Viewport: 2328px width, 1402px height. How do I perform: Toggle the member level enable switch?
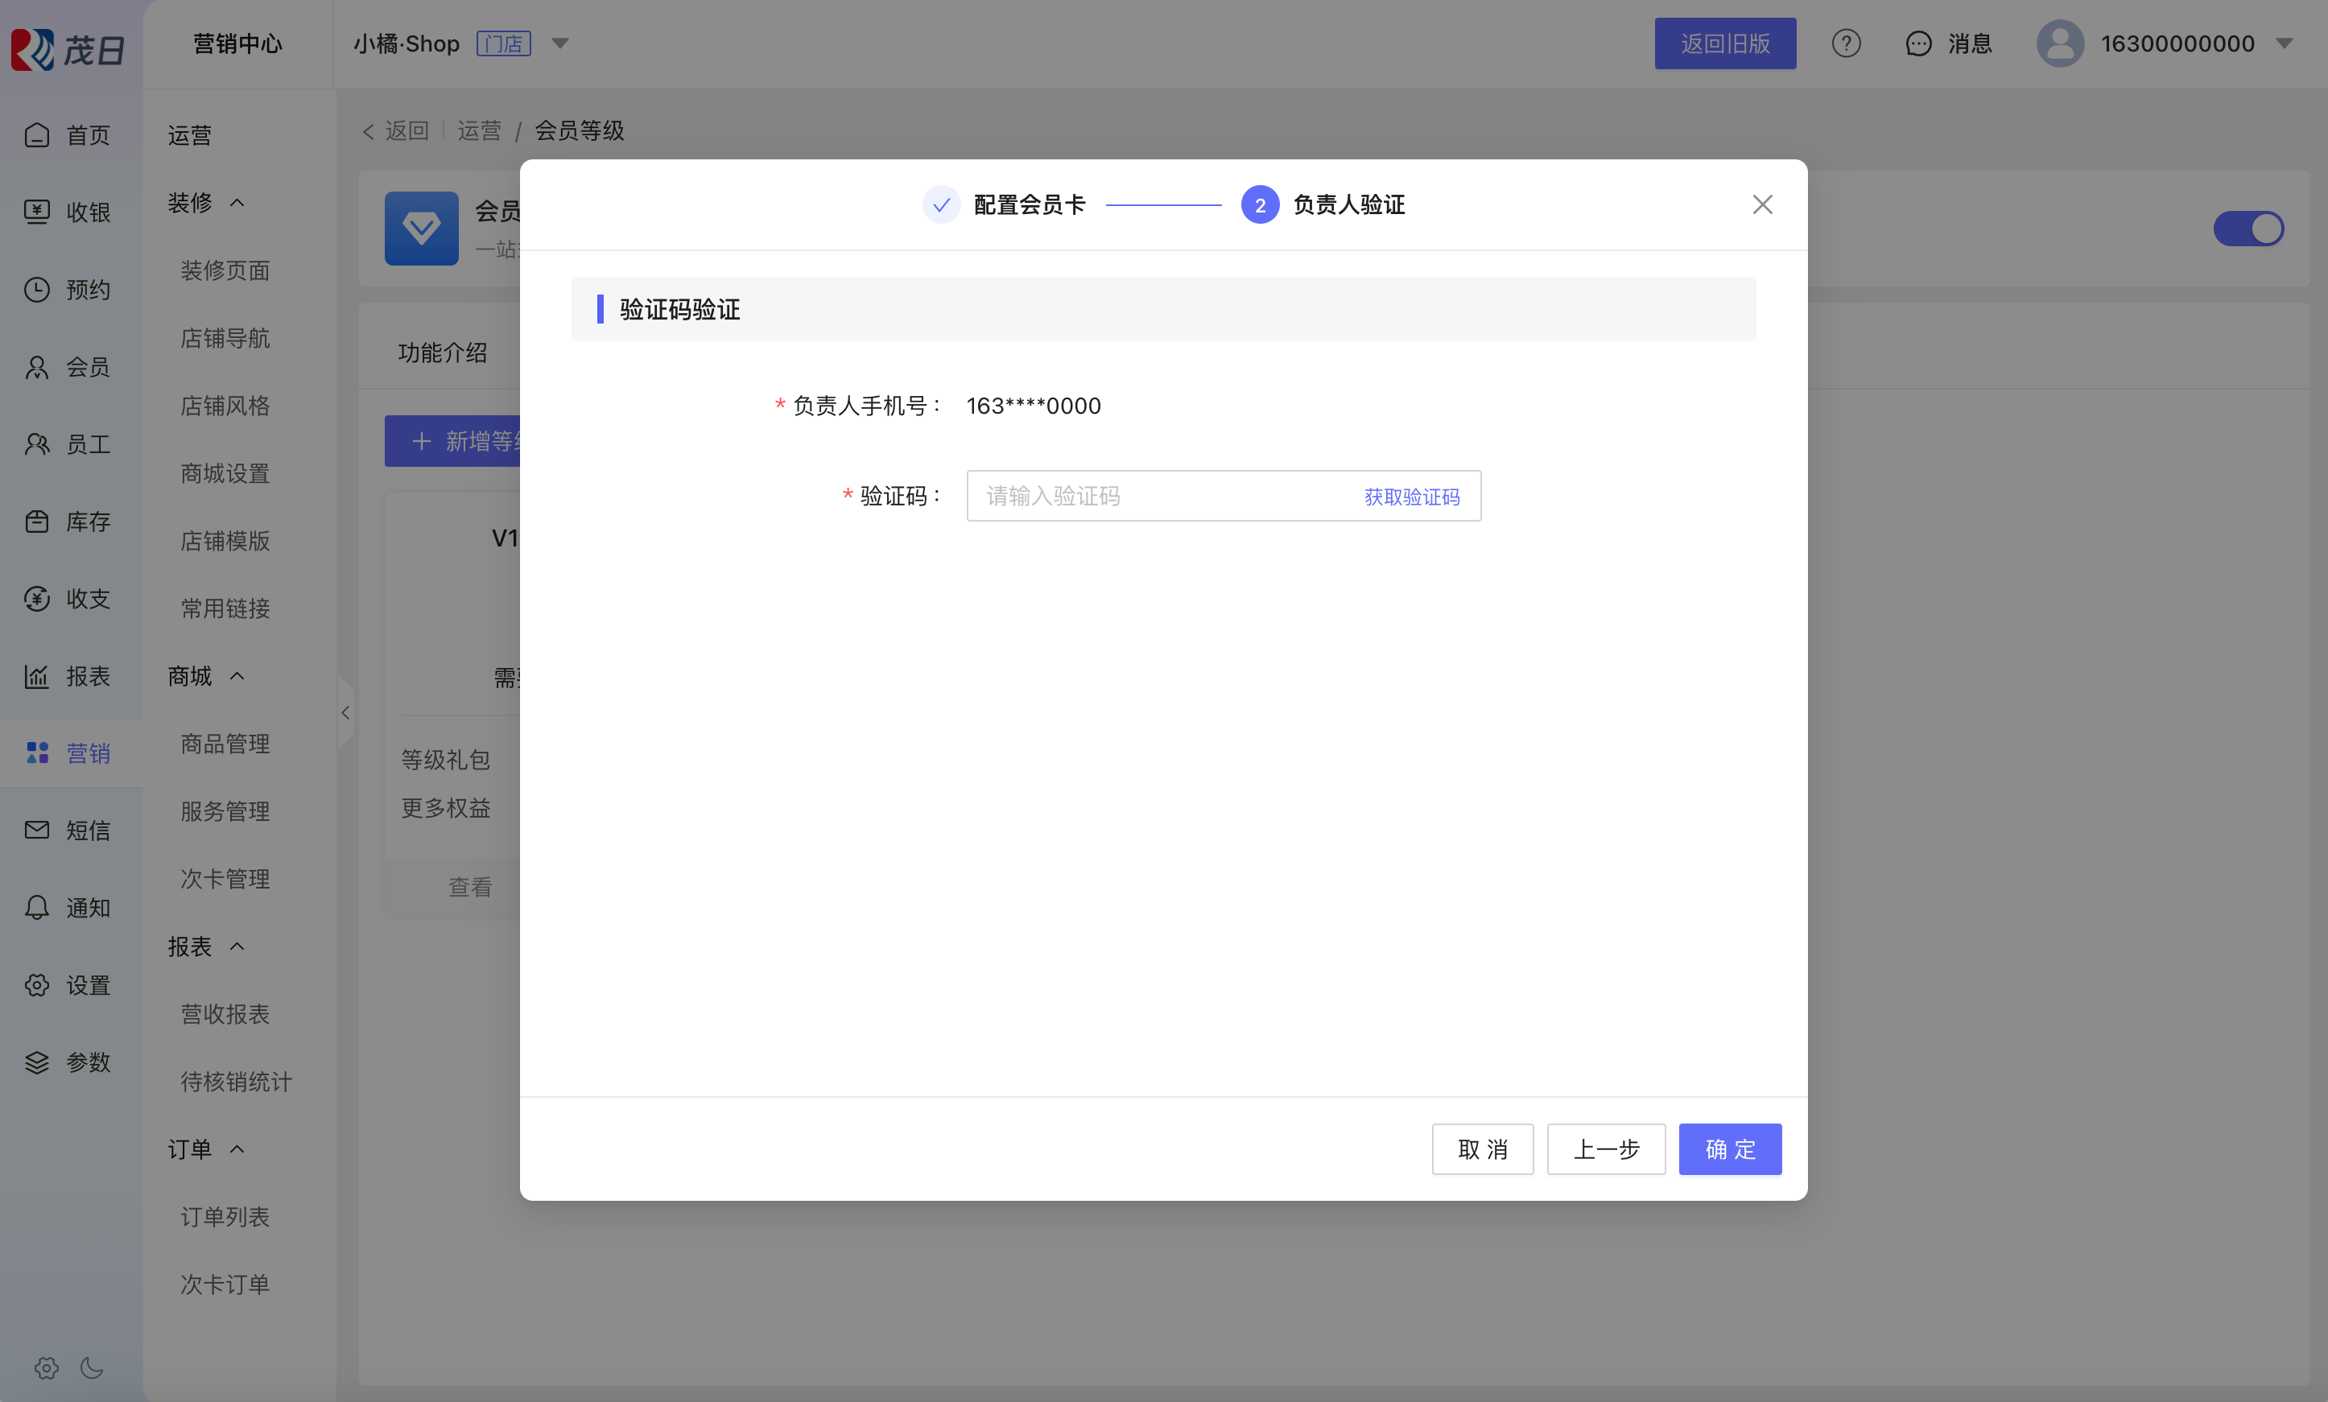point(2248,229)
